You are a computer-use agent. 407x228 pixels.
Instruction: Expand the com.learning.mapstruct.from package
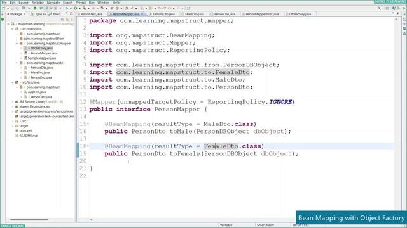[x=17, y=39]
